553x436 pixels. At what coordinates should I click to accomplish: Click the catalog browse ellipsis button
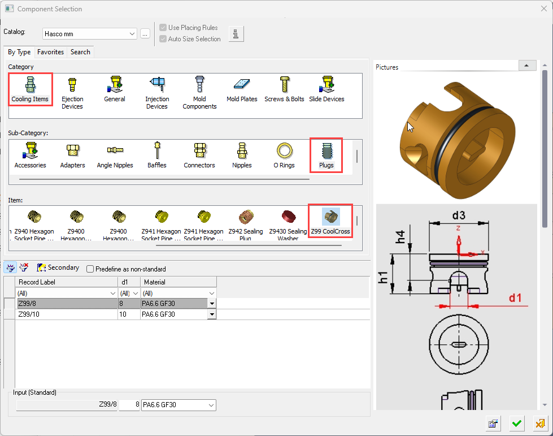[145, 34]
